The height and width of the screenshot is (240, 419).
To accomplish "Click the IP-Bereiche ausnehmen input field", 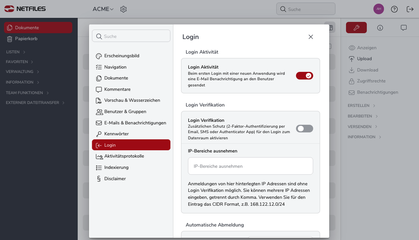I will pyautogui.click(x=250, y=166).
